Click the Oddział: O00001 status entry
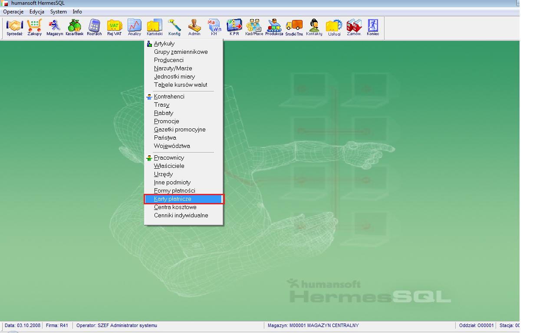 point(477,325)
